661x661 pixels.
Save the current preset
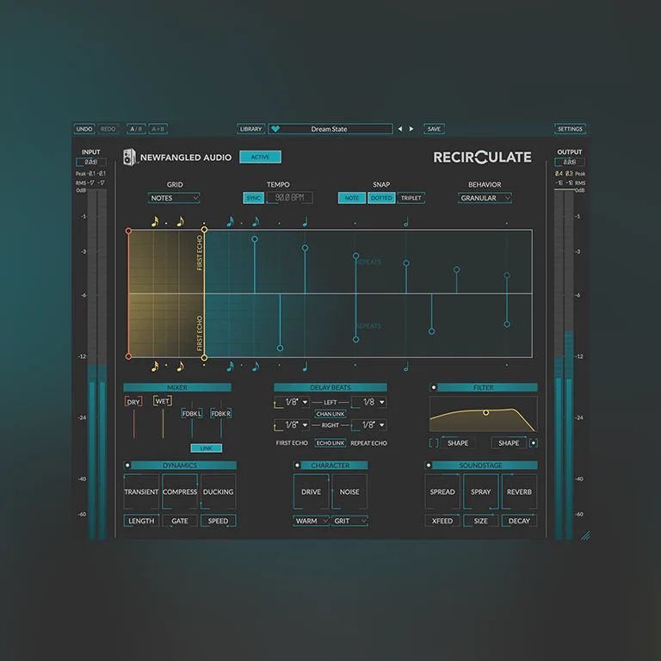click(434, 128)
